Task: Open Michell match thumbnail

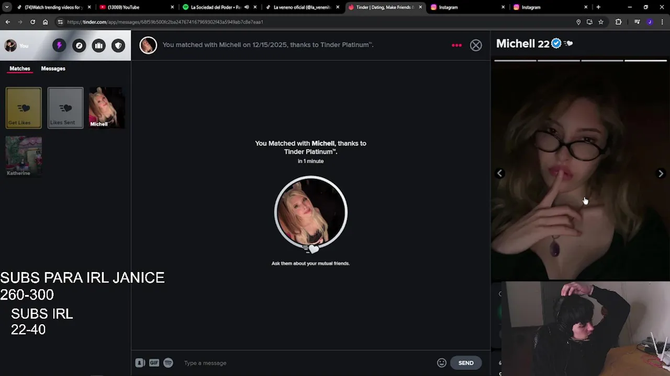Action: click(107, 108)
